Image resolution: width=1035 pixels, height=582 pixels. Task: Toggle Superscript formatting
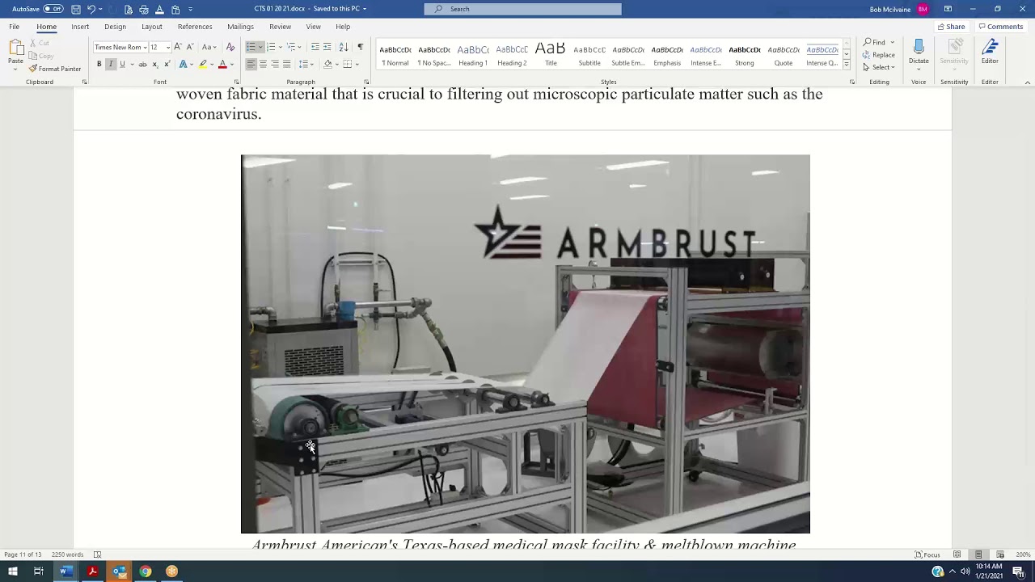pos(167,64)
